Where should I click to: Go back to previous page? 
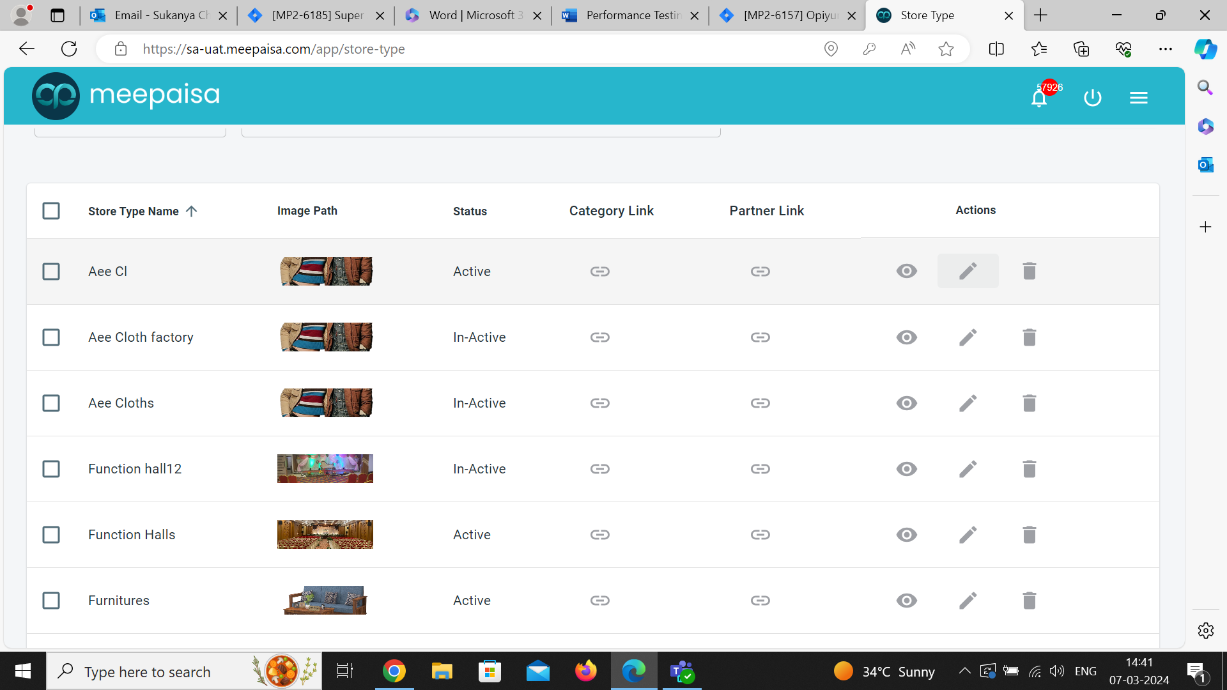(27, 49)
